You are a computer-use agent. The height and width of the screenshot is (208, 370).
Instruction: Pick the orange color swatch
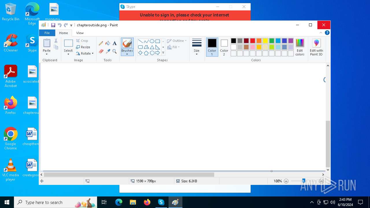tap(259, 41)
